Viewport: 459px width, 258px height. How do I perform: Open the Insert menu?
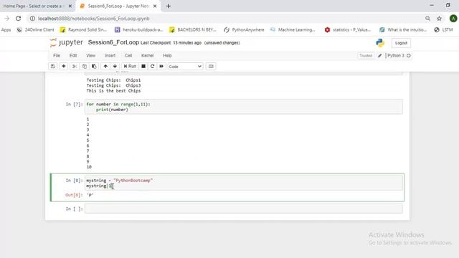(x=110, y=56)
